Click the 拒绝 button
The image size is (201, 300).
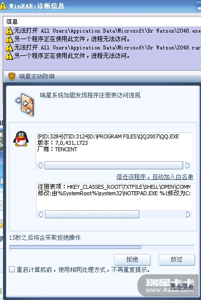click(x=132, y=259)
